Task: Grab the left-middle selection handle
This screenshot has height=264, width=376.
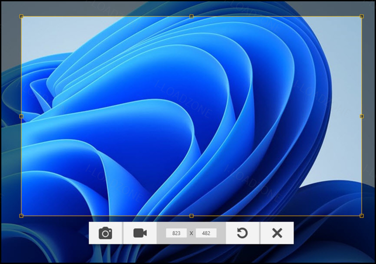Action: (21, 116)
